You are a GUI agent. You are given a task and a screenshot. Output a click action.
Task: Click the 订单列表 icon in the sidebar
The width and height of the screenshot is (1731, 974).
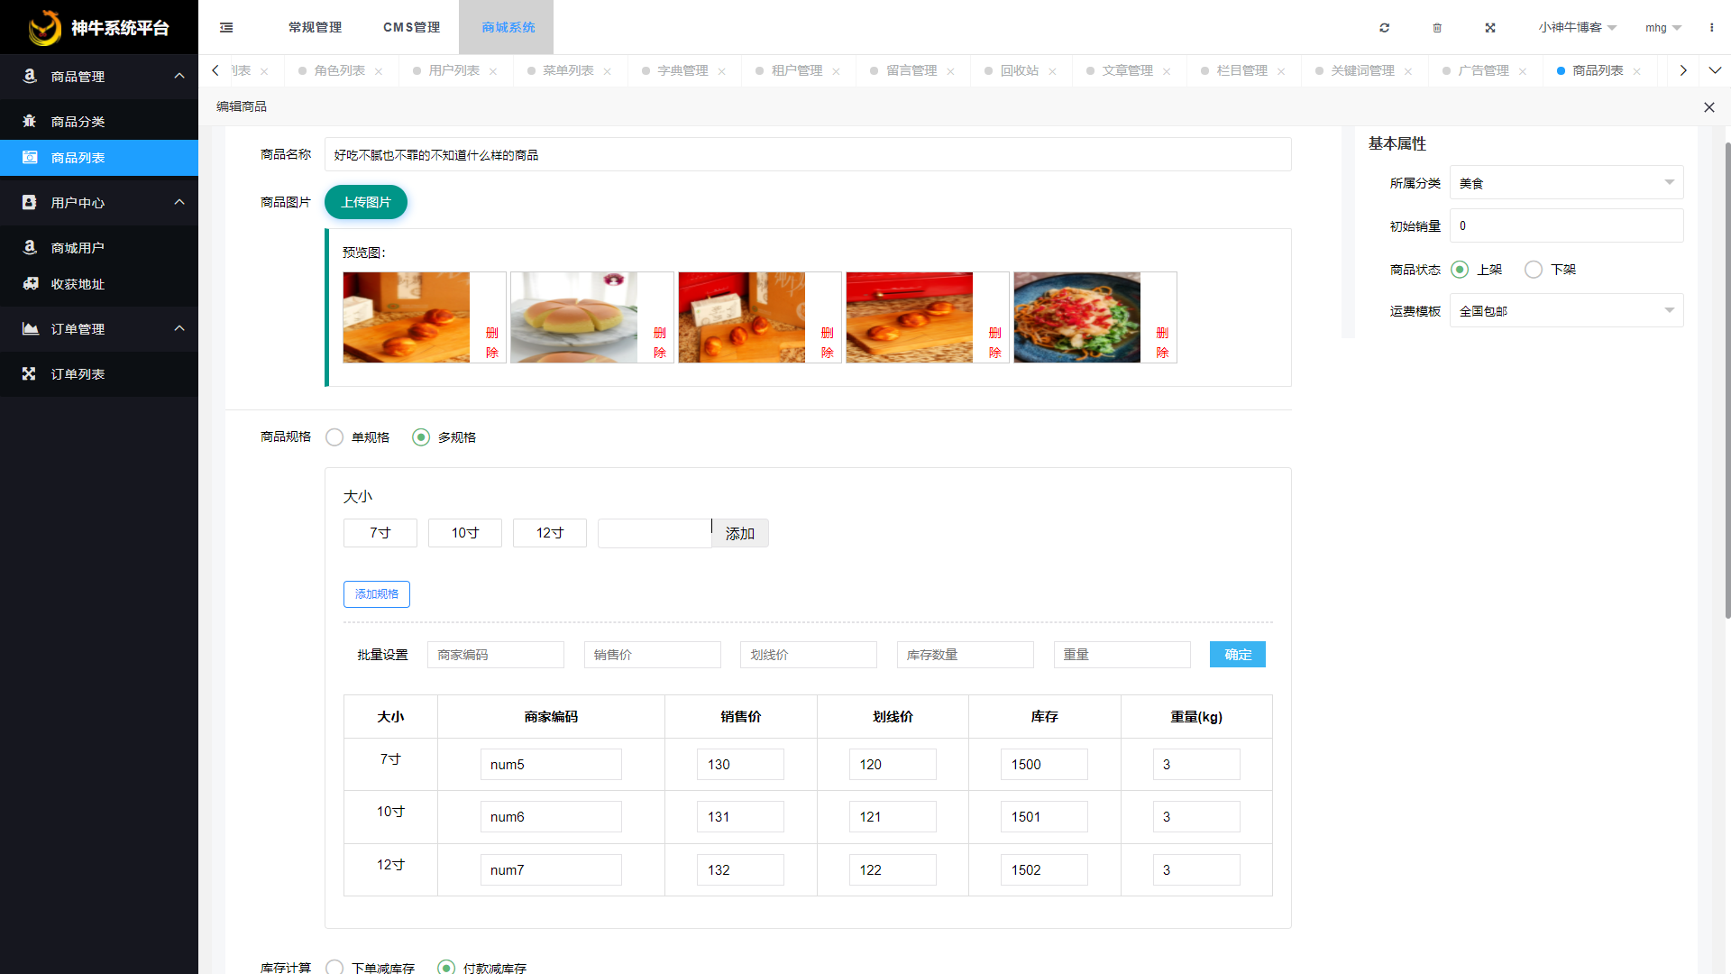click(29, 373)
